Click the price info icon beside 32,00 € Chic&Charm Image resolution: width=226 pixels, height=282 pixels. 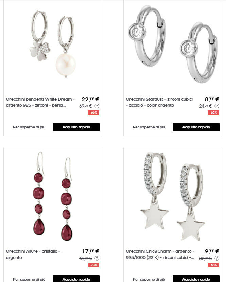(x=217, y=258)
